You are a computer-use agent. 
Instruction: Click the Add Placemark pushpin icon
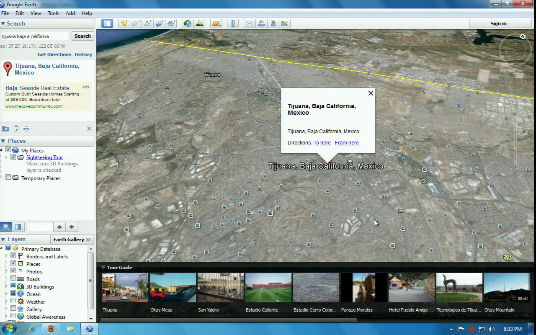point(124,23)
